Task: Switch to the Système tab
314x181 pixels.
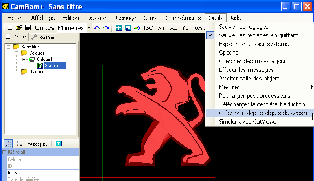Action: pos(43,37)
